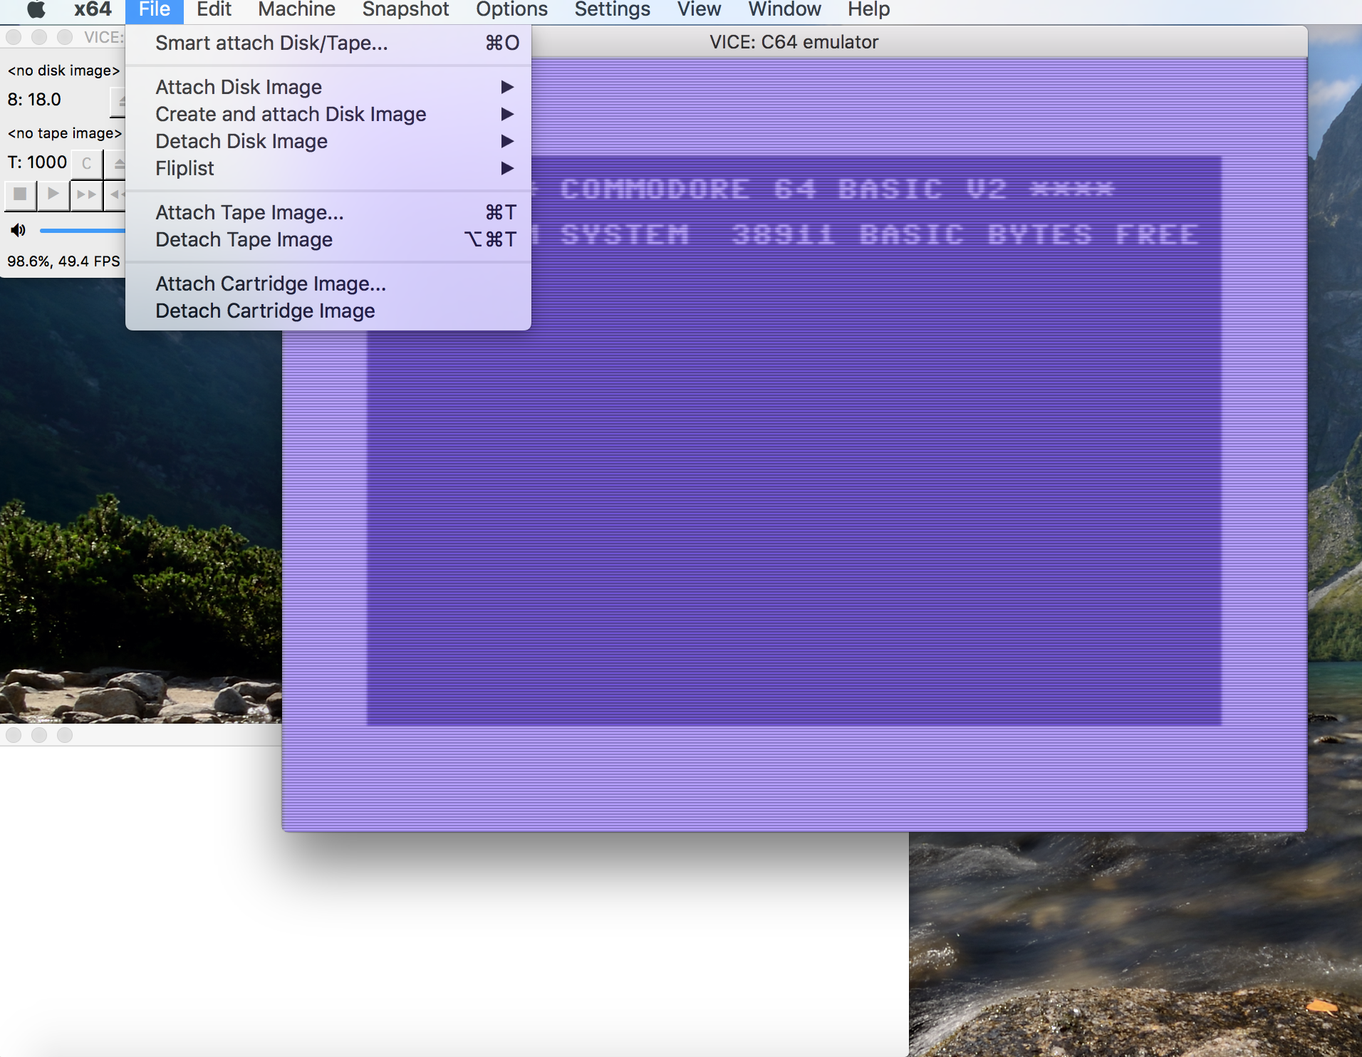Click the tape Fast-forward button
Screen dimensions: 1362x1057
click(86, 194)
